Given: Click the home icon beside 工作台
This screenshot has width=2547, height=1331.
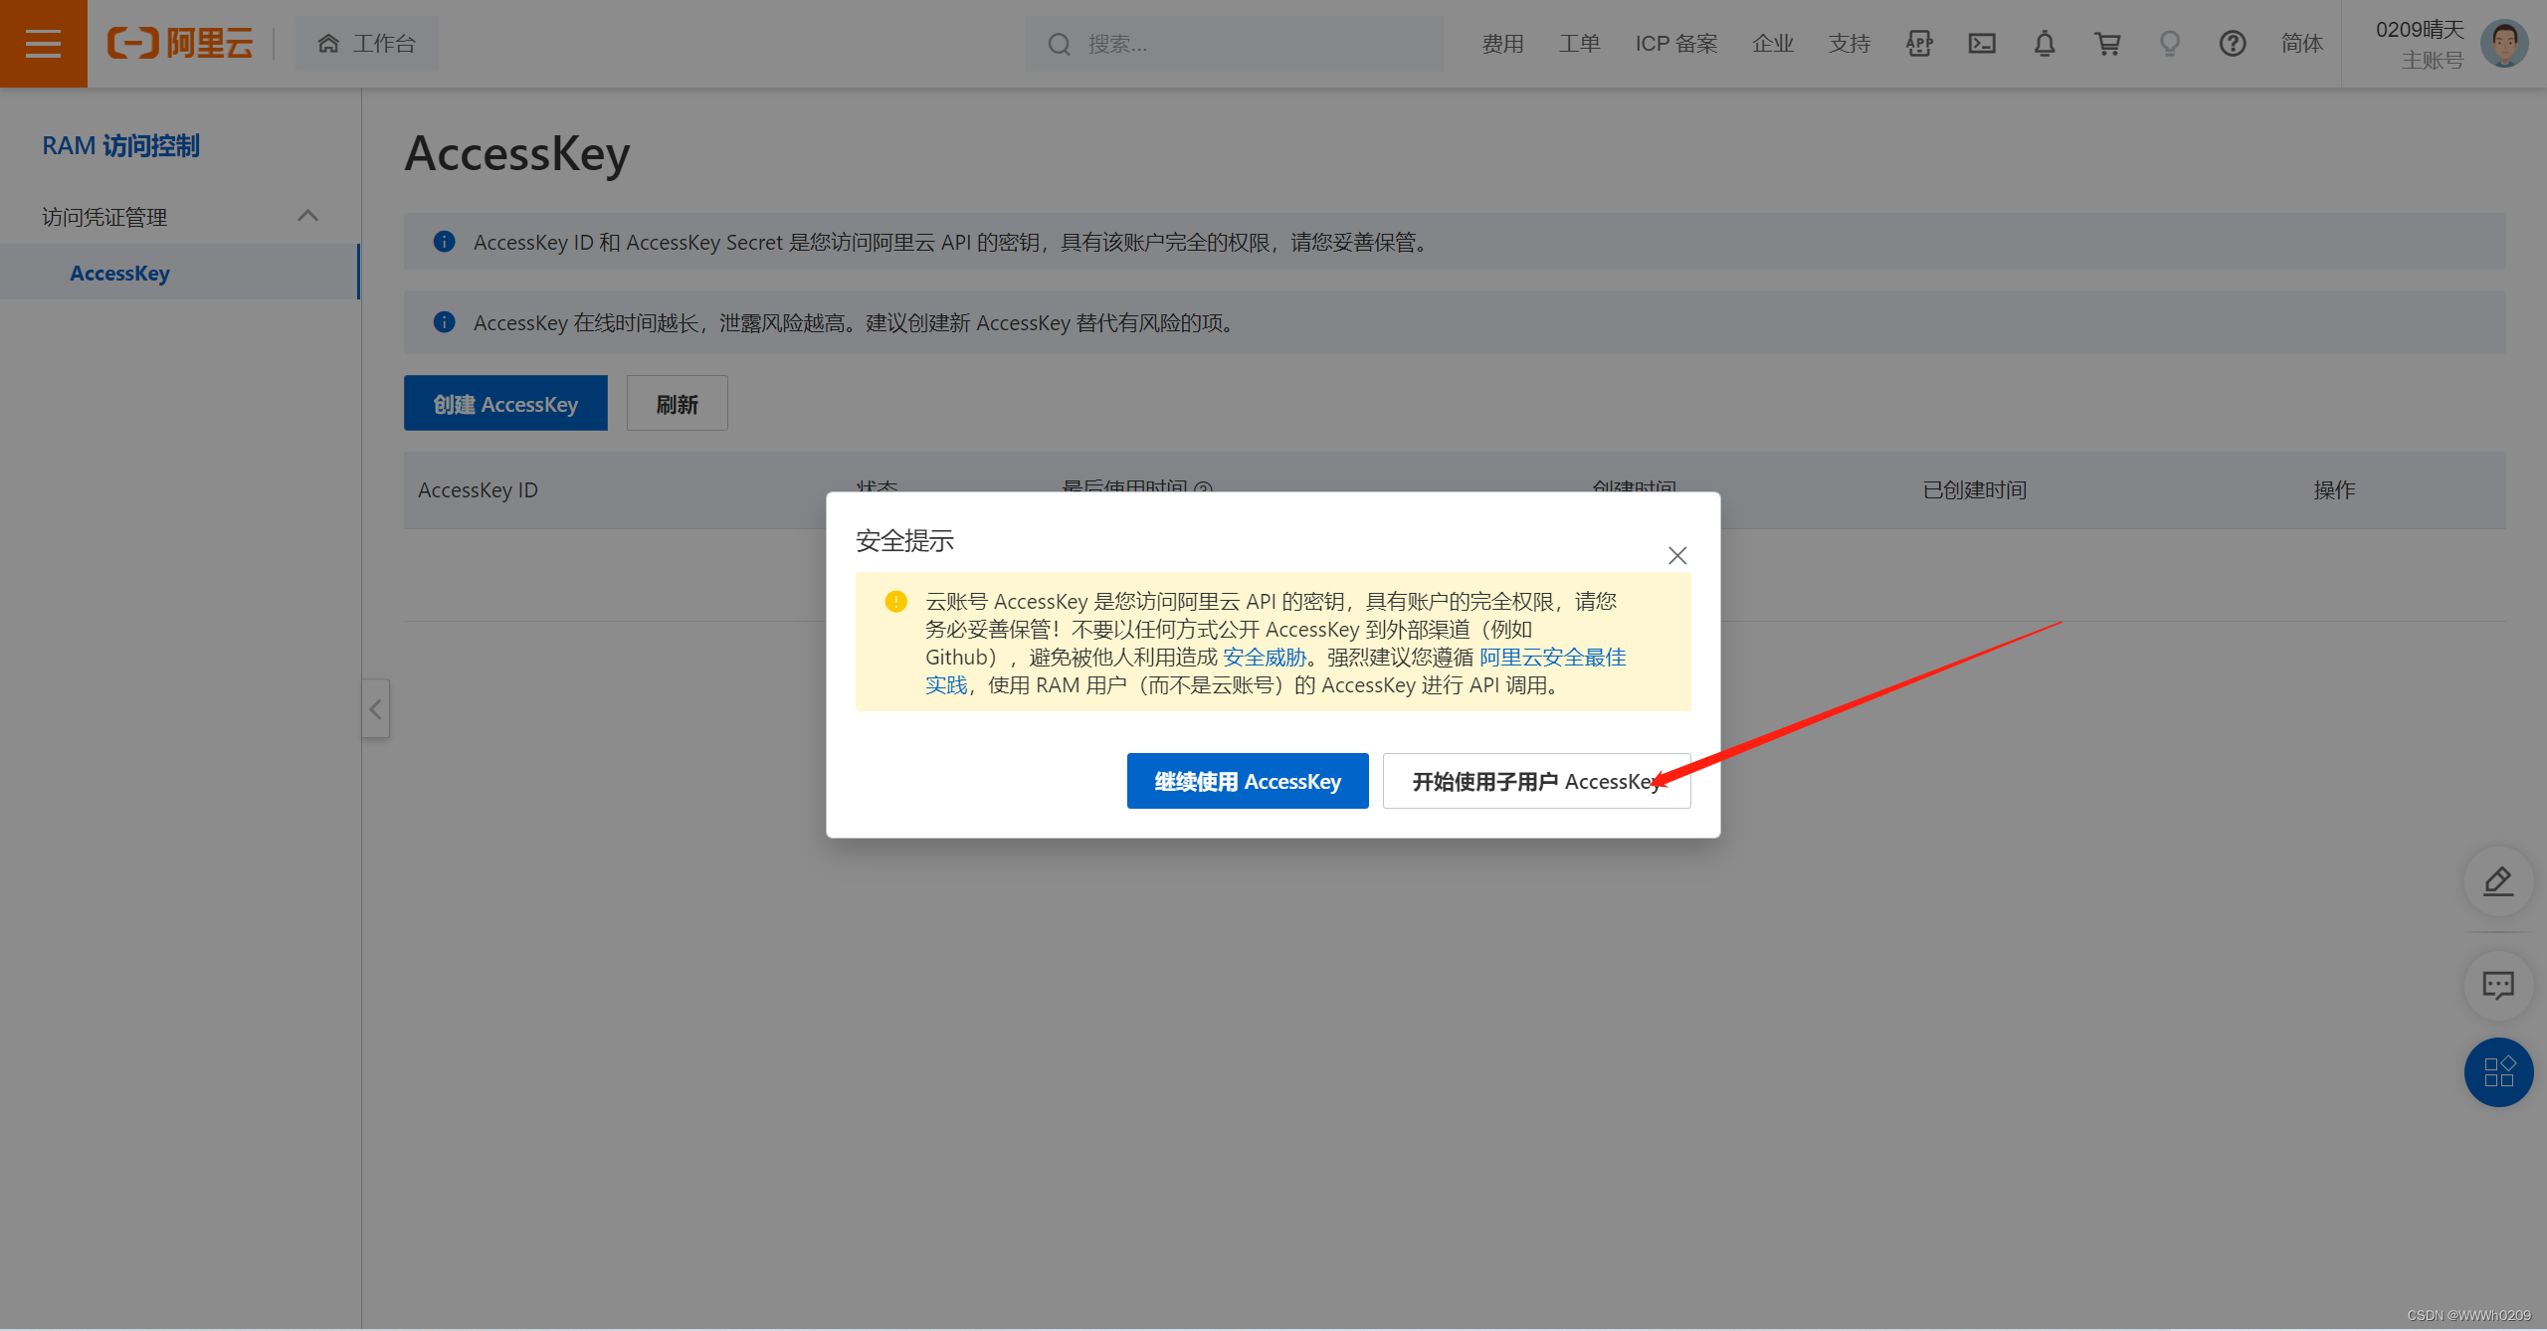Looking at the screenshot, I should coord(328,44).
